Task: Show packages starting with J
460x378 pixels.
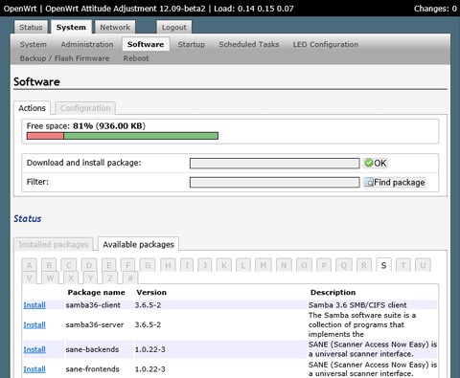Action: pos(205,265)
